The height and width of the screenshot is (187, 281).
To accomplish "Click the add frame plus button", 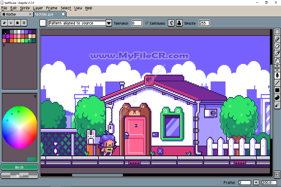I will pos(256,182).
